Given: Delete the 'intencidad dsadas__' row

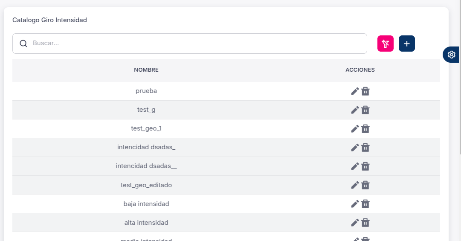Looking at the screenshot, I should [365, 166].
